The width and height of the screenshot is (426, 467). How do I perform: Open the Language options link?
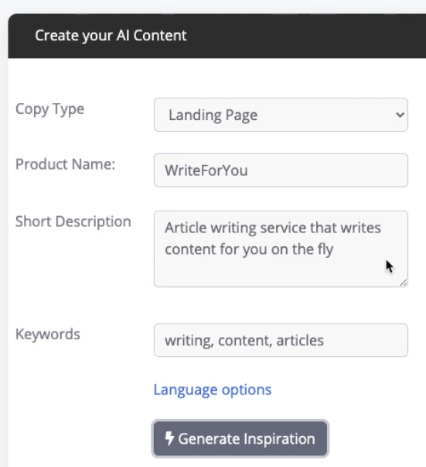(213, 390)
